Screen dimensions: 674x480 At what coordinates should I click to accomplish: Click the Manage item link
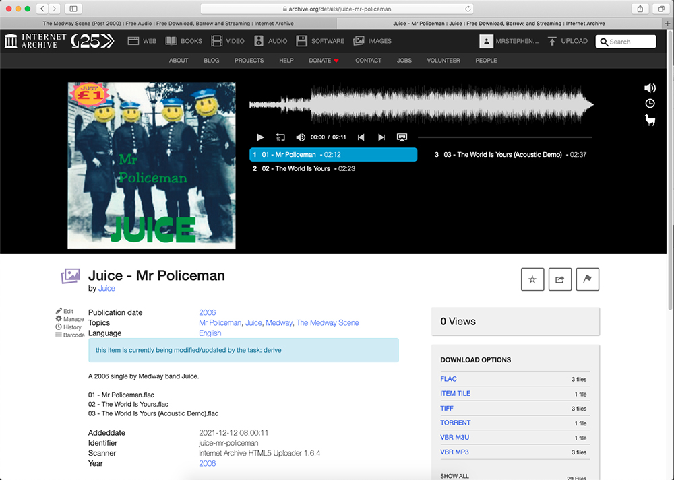69,319
